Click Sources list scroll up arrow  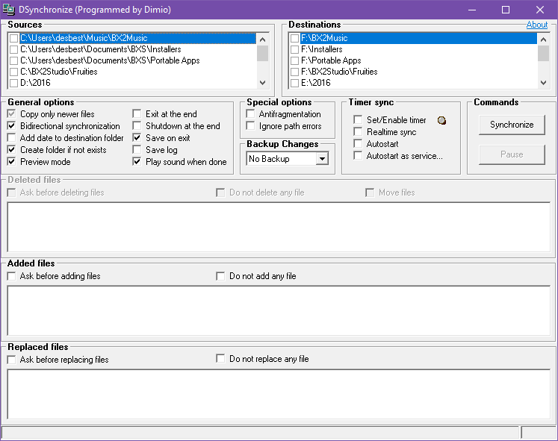[x=263, y=40]
